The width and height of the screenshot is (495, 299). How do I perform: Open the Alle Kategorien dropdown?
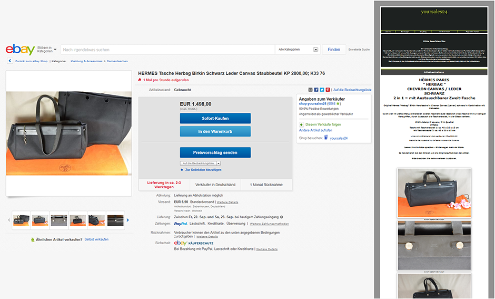click(298, 50)
